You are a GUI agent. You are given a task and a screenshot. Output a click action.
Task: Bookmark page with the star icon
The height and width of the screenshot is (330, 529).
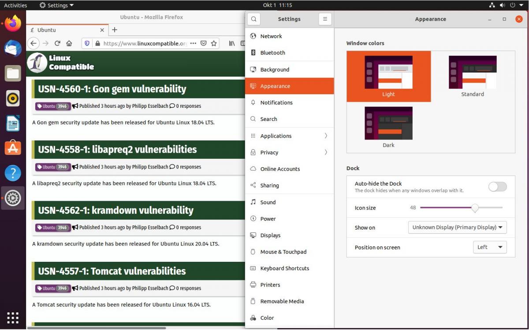[x=214, y=43]
